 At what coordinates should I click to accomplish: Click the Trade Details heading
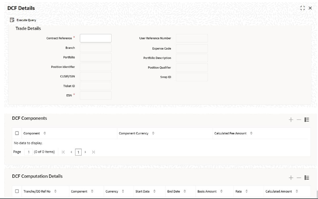[28, 28]
